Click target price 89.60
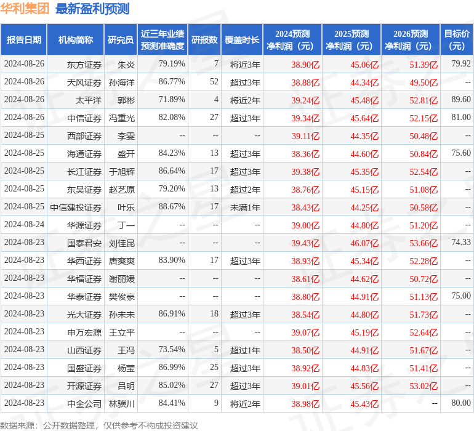 (x=461, y=100)
